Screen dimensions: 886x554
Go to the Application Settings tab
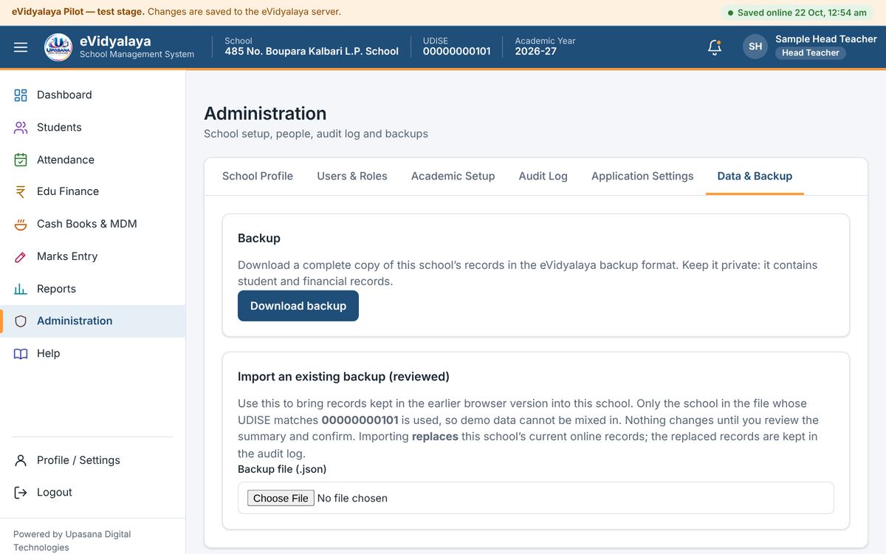click(x=642, y=176)
